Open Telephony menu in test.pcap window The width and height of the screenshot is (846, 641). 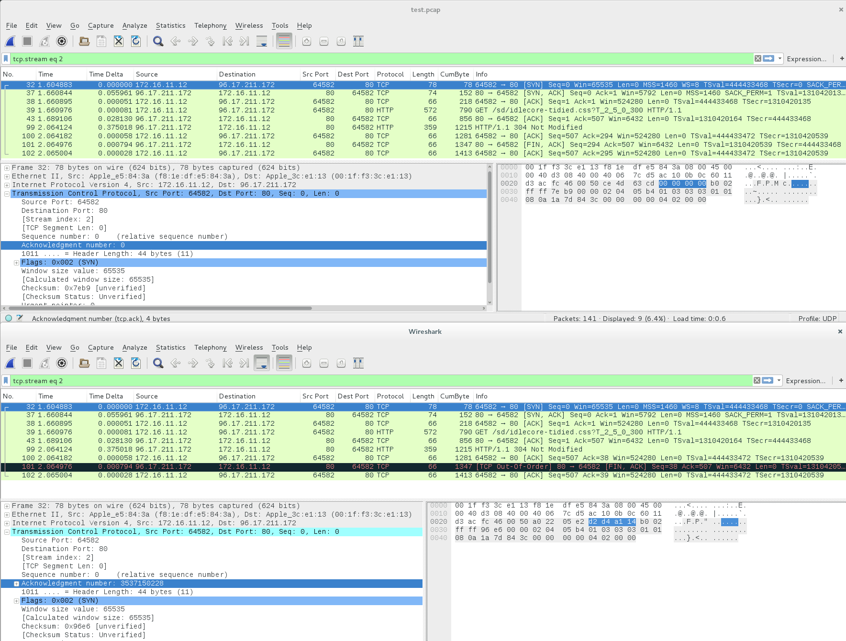tap(210, 26)
